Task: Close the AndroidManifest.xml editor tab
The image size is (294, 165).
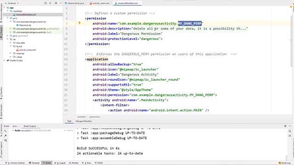Action: tap(140, 3)
